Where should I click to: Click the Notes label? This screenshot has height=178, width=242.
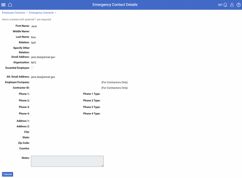(x=26, y=158)
